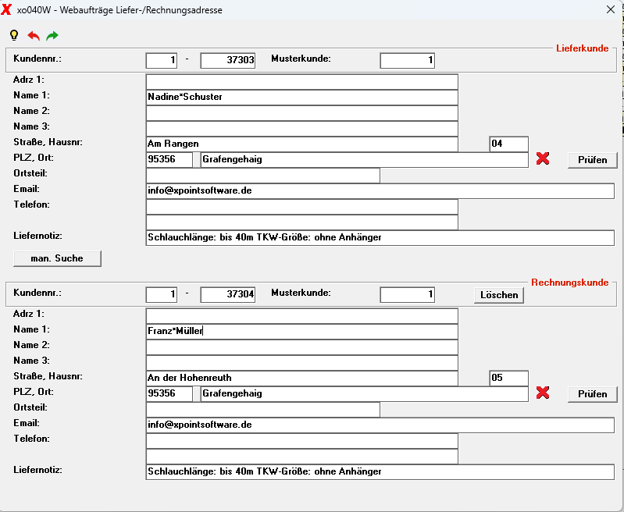Click red X icon beside Rechnungskunde Prüfen
624x512 pixels.
click(x=543, y=393)
